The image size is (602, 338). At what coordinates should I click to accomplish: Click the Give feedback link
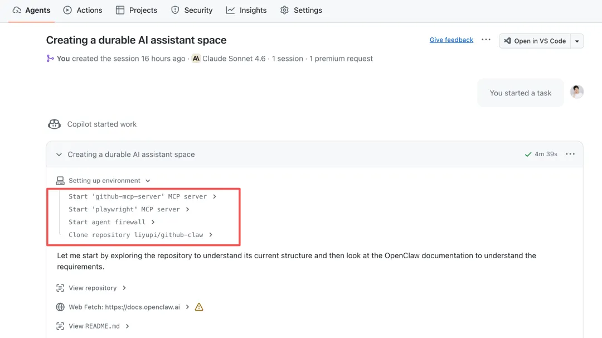(x=451, y=40)
